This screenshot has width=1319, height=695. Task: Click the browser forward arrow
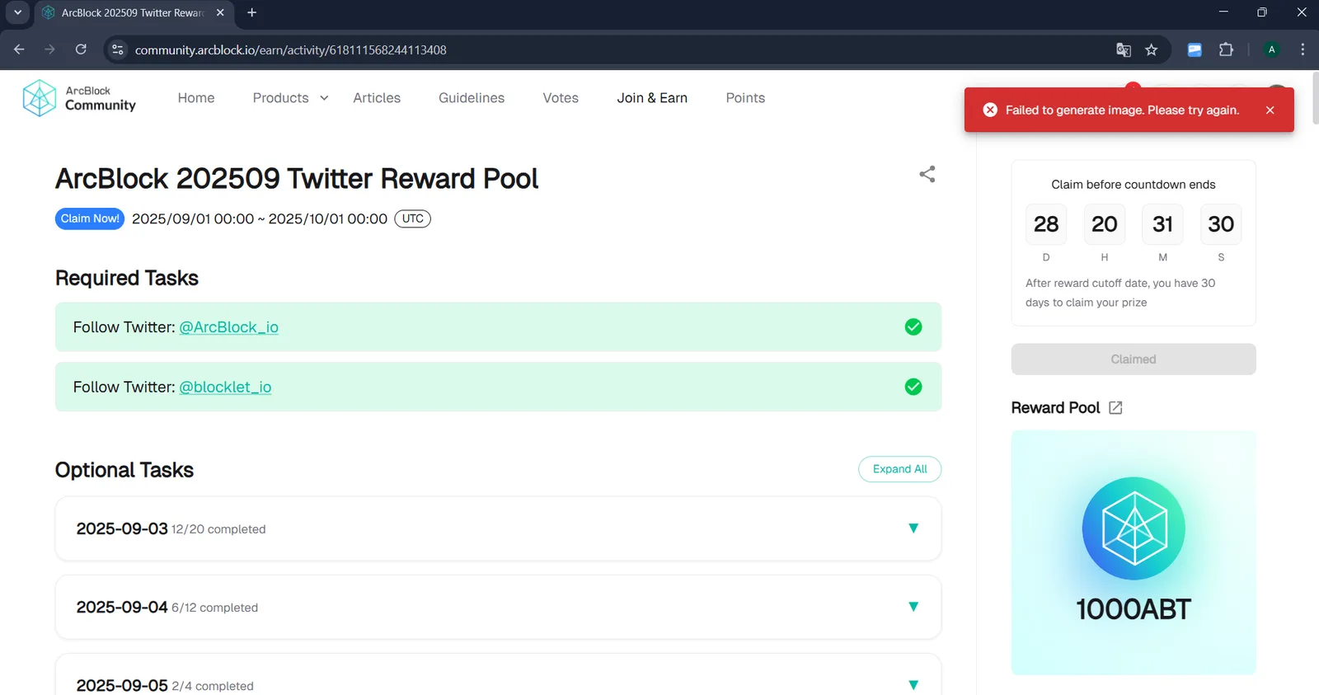pos(49,49)
